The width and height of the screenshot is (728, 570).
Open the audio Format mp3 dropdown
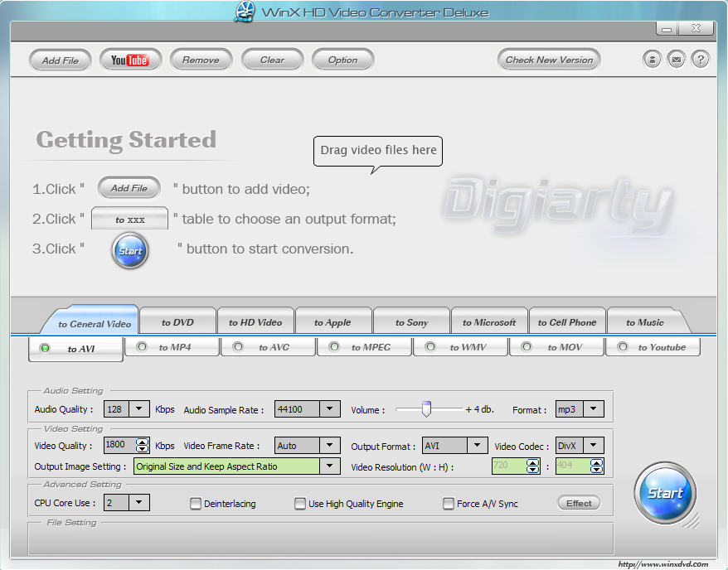tap(594, 409)
